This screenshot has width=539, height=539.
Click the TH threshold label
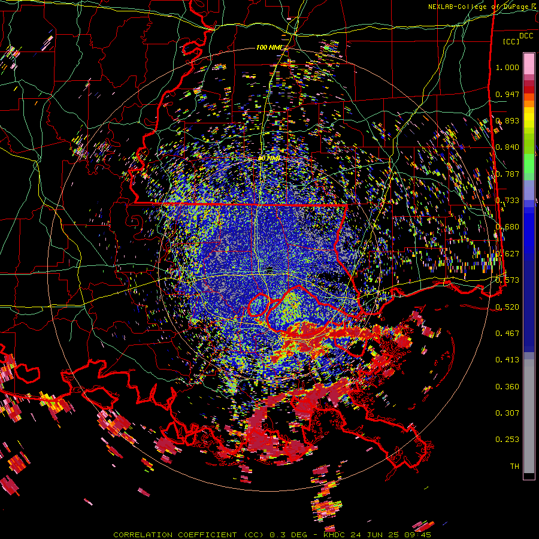point(514,467)
